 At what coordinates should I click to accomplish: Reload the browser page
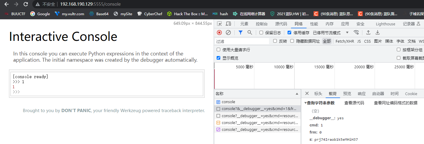point(26,4)
